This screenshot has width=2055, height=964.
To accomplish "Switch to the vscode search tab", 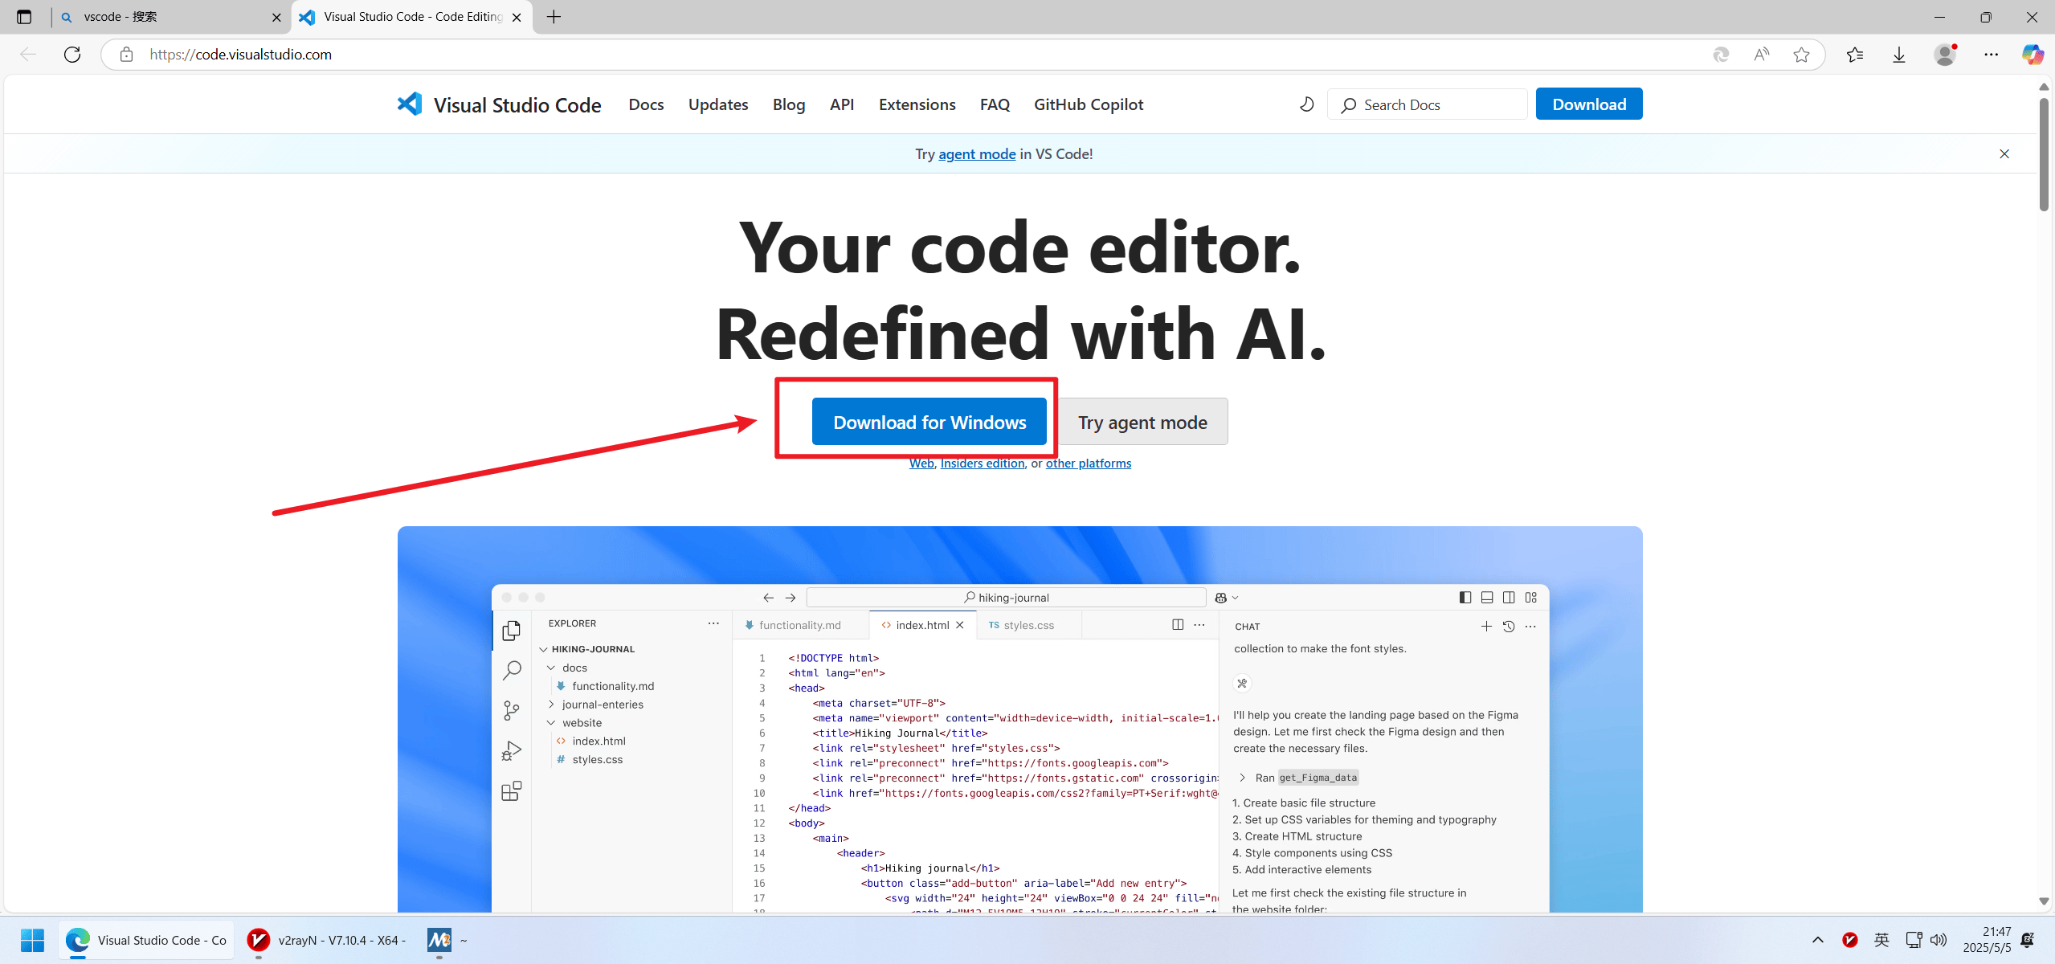I will point(161,17).
